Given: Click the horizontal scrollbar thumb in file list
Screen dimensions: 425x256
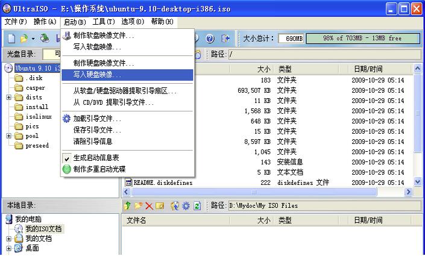Looking at the screenshot, I should 254,192.
